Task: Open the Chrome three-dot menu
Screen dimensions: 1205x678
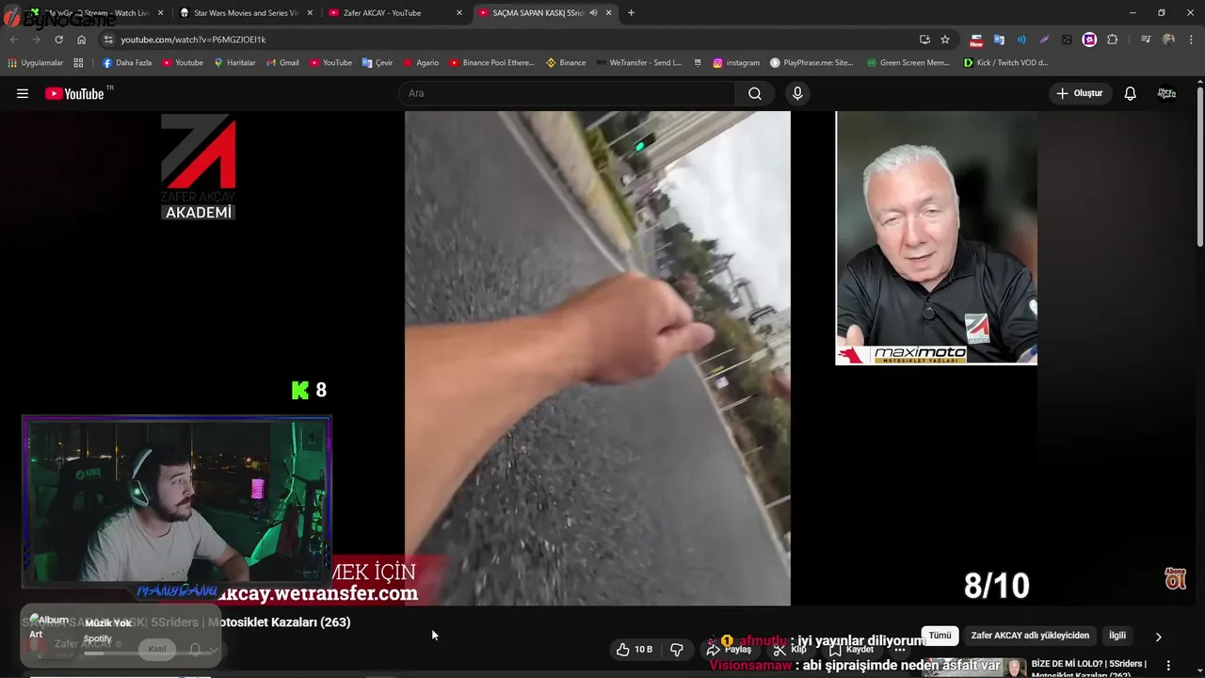Action: 1192,40
